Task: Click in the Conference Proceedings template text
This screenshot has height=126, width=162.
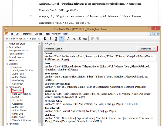Action: pos(96,87)
